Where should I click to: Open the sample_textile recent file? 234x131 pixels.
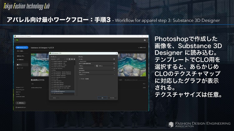click(x=37, y=88)
